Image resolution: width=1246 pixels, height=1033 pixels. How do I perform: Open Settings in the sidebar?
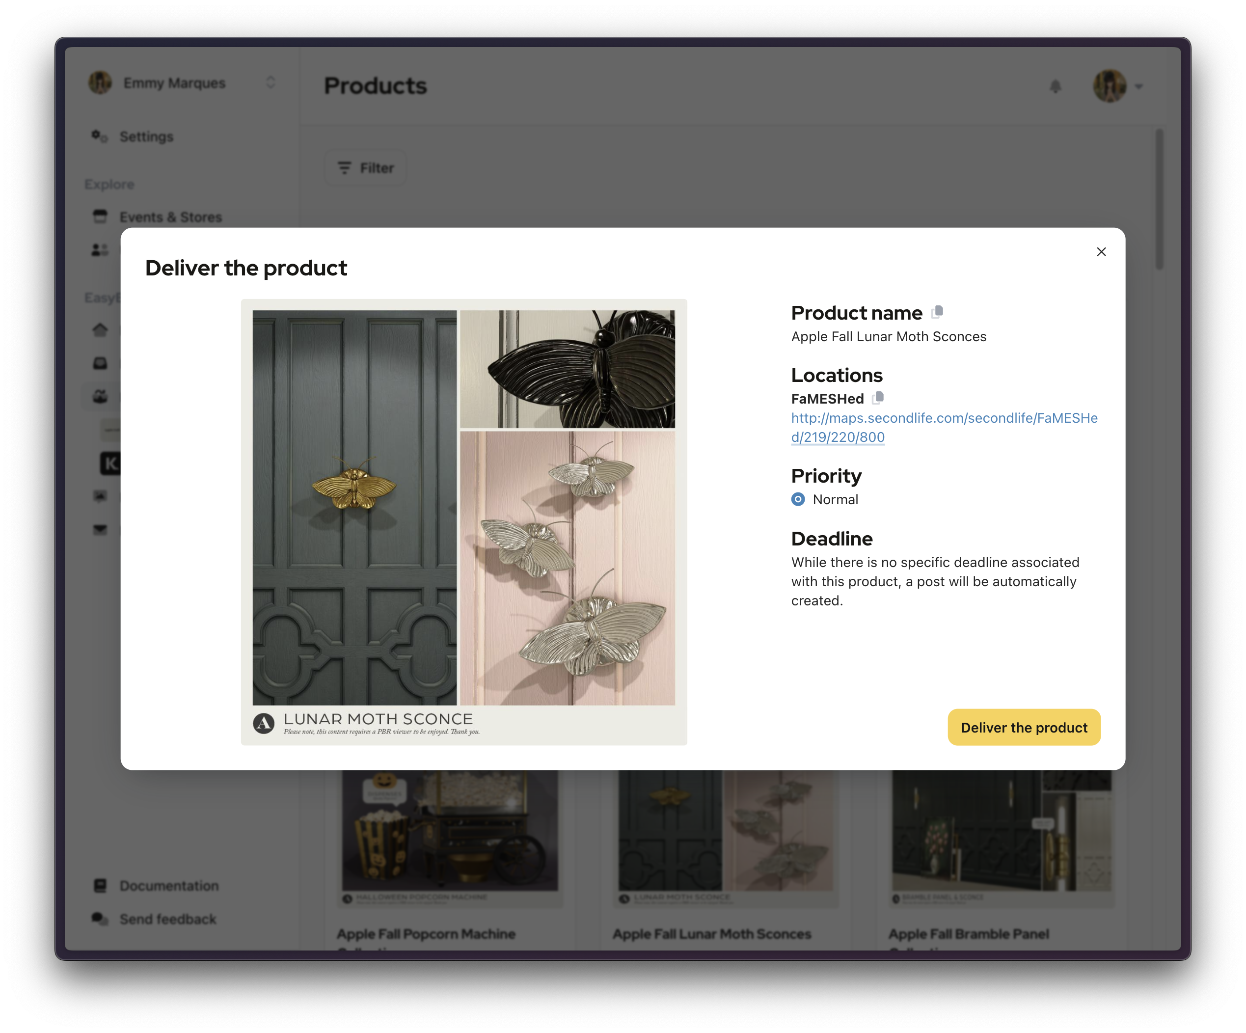tap(146, 136)
